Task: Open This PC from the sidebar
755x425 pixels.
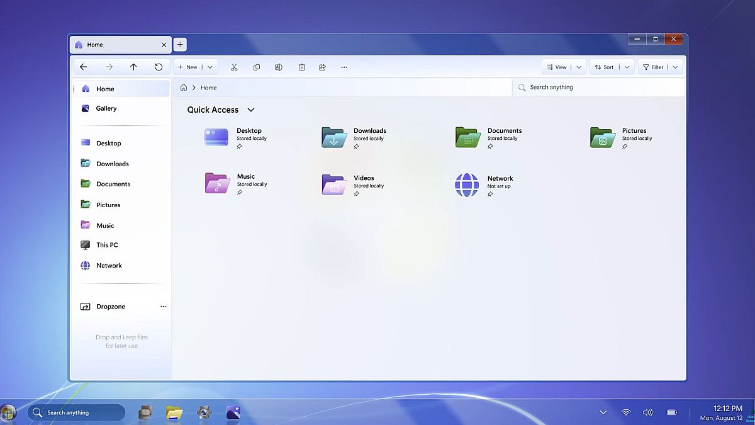Action: [107, 245]
